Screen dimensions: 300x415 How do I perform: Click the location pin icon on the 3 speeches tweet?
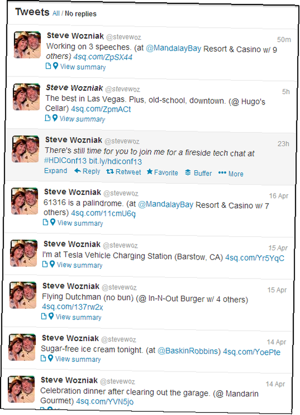55,66
